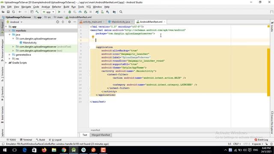This screenshot has height=154, width=274.
Task: Toggle the Favorites side tab
Action: (x=2, y=94)
